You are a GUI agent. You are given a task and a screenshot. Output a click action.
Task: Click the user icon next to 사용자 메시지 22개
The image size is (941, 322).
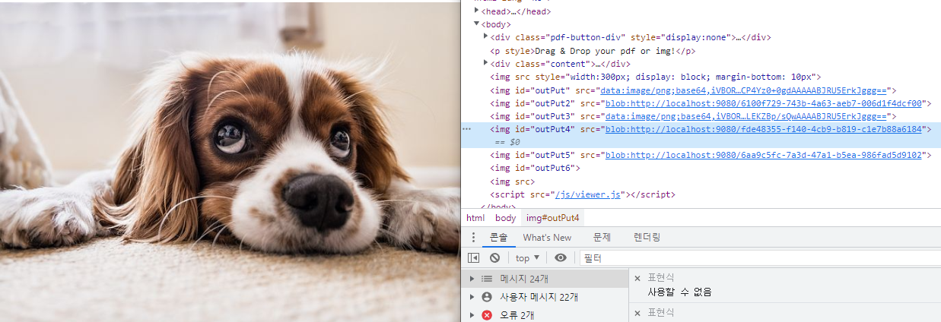point(487,297)
